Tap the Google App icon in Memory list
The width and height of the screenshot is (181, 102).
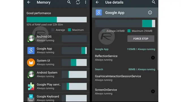tap(31, 50)
